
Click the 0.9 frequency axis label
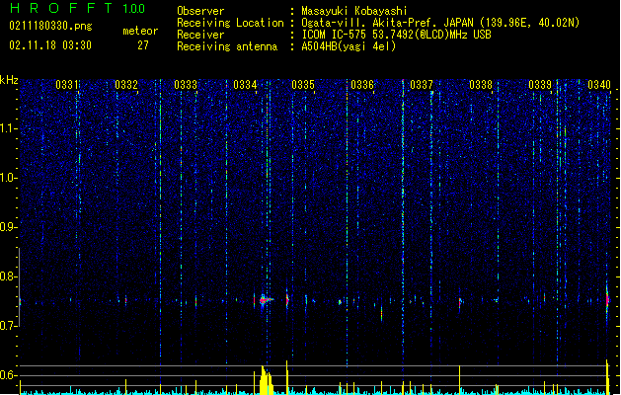coord(8,227)
